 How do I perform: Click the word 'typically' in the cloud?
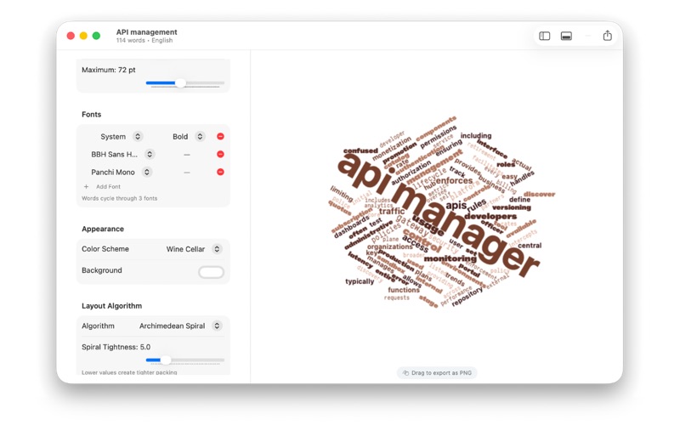[x=360, y=281]
